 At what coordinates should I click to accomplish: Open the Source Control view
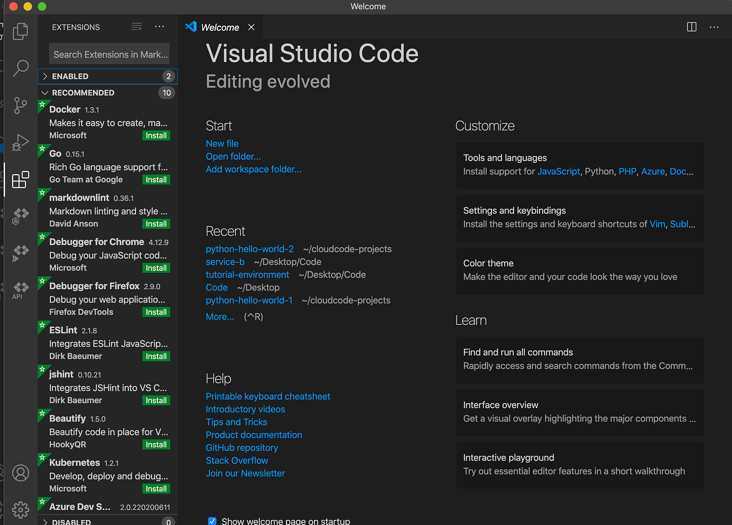point(20,105)
